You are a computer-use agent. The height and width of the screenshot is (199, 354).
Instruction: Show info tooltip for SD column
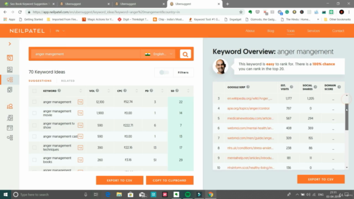tap(177, 91)
